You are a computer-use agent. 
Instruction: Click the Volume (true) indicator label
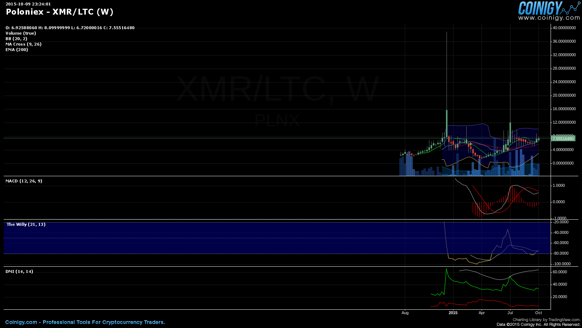coord(21,33)
